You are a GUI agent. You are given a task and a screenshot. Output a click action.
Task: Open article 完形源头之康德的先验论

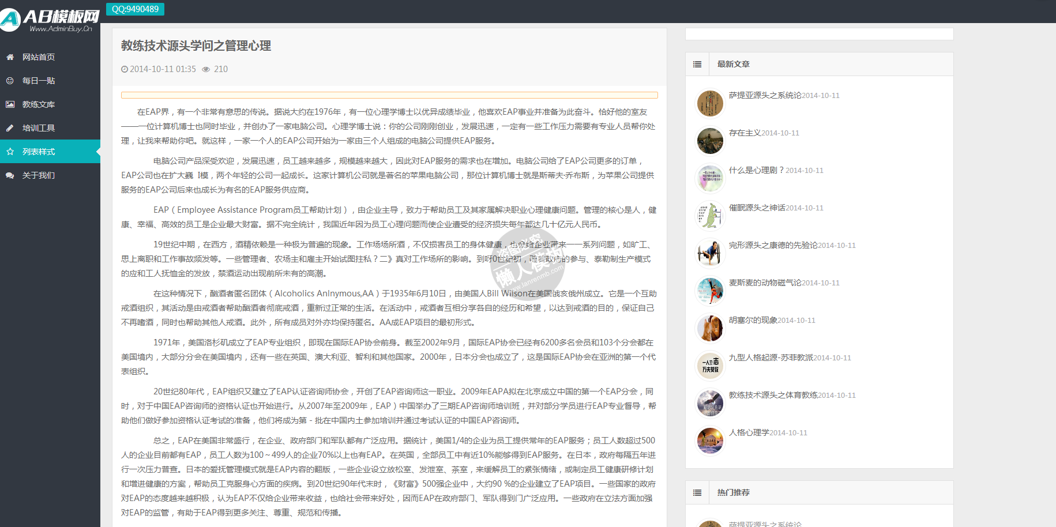[772, 245]
